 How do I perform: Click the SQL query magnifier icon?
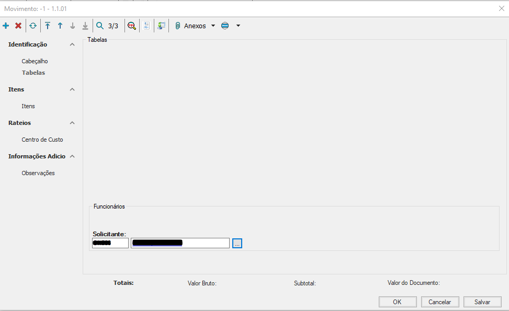[132, 26]
